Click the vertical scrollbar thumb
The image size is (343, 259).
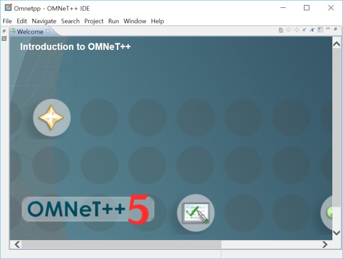pos(337,127)
